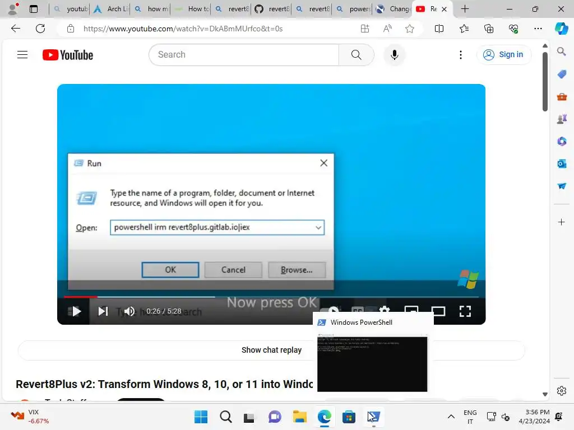This screenshot has width=574, height=430.
Task: Go to the YouTube home logo
Action: (68, 55)
